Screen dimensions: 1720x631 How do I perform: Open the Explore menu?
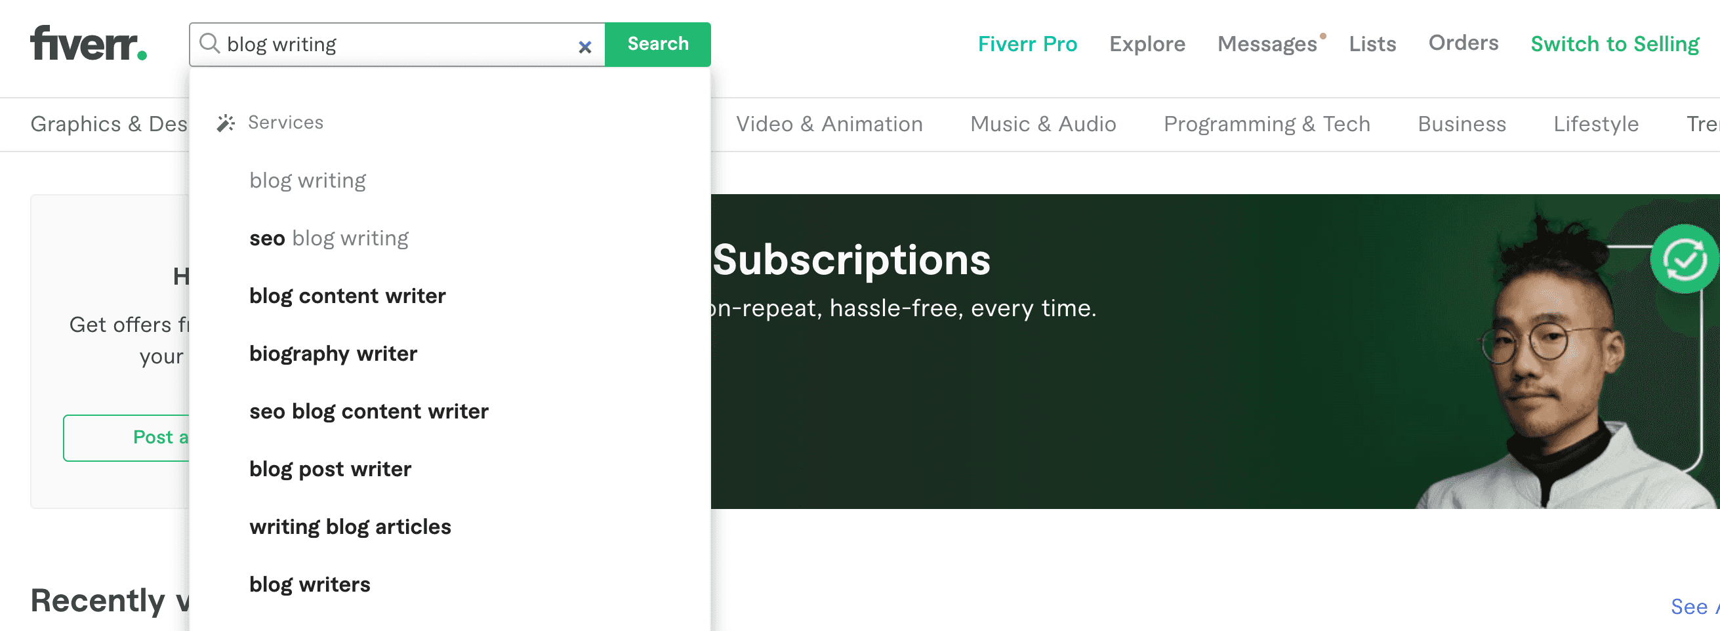tap(1147, 44)
